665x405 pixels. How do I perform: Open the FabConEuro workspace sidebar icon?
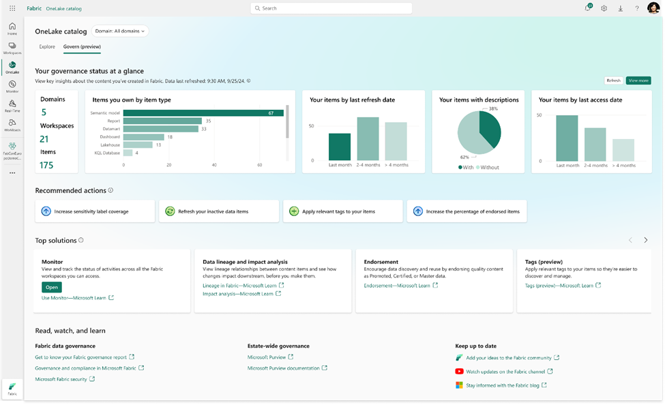(12, 151)
